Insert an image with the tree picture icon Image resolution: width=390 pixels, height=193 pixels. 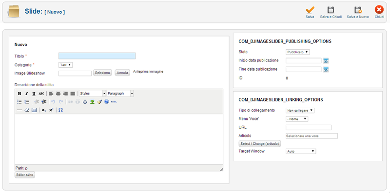click(x=92, y=102)
